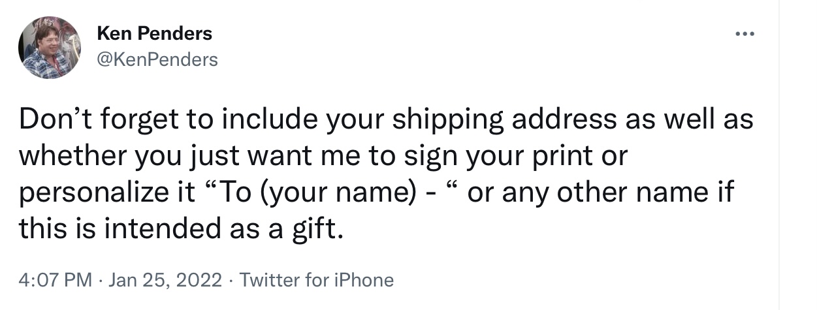Screen dimensions: 817x310
Task: Visit the @KenPenders handle
Action: pyautogui.click(x=157, y=59)
